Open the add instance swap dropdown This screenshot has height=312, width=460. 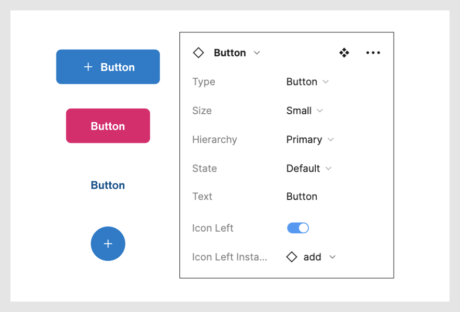point(311,257)
